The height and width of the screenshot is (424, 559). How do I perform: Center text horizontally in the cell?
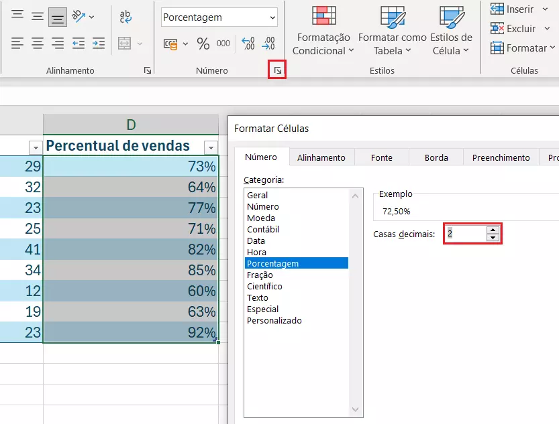(x=38, y=44)
